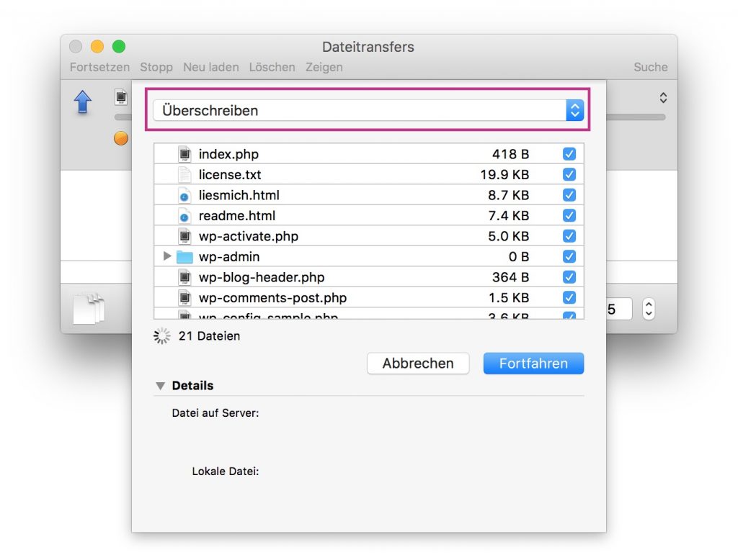The height and width of the screenshot is (555, 738).
Task: Collapse the Details section
Action: (160, 386)
